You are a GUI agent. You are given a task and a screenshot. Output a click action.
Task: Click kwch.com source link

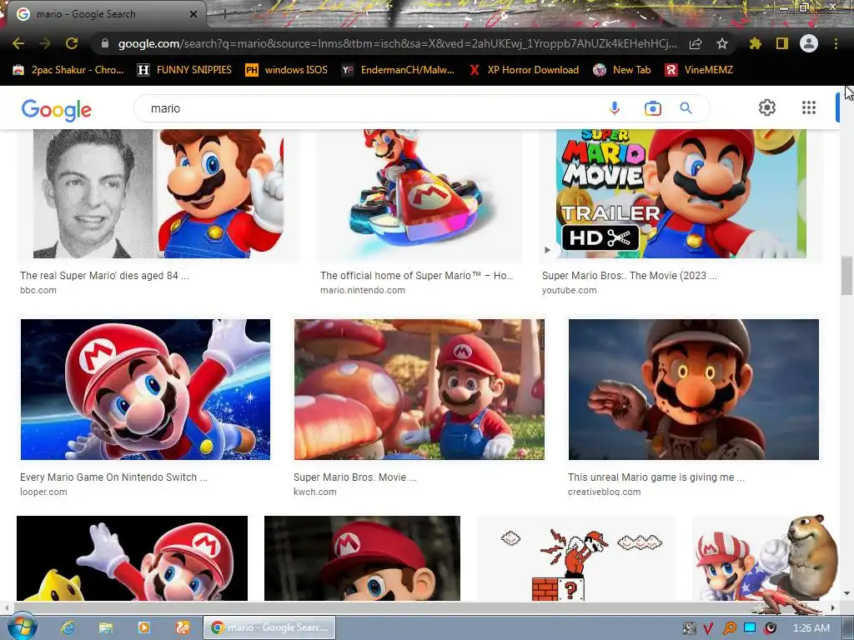pos(314,492)
